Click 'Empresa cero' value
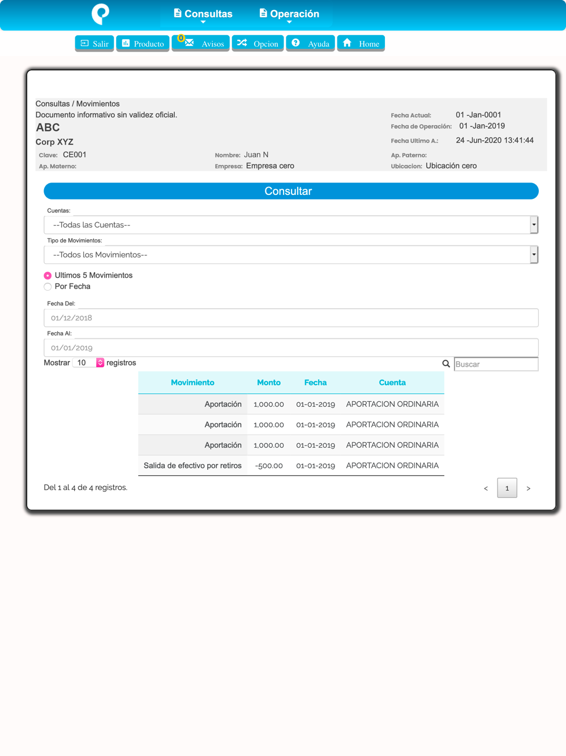The height and width of the screenshot is (756, 566). (270, 166)
